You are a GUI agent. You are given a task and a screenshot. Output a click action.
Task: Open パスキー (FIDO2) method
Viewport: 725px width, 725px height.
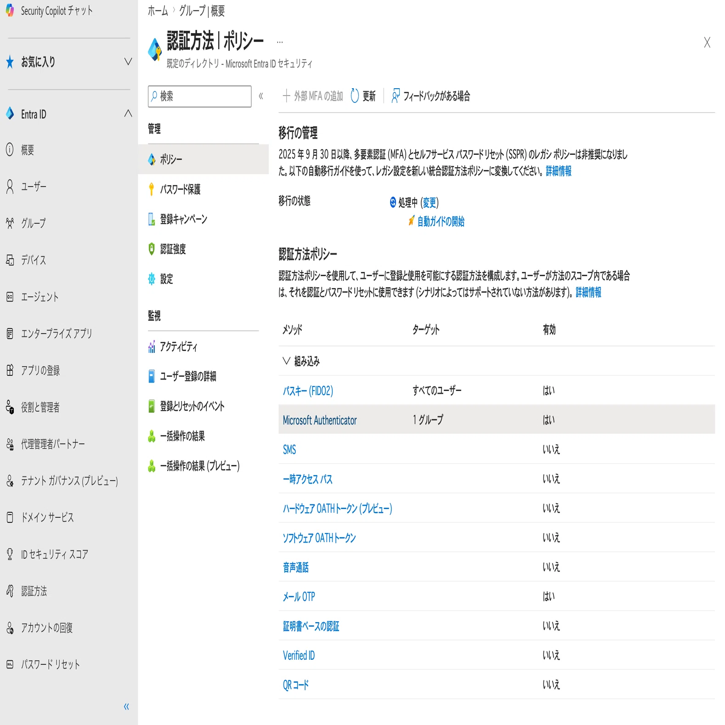coord(308,391)
